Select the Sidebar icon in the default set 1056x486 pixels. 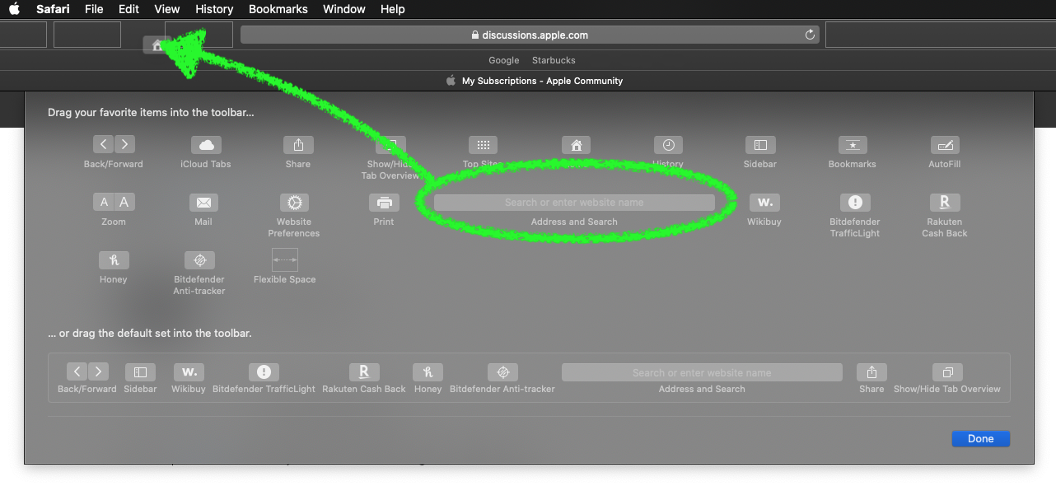coord(140,372)
